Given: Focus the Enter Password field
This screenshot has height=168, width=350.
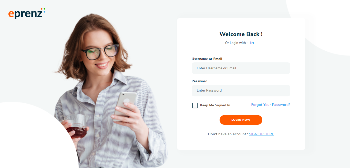Looking at the screenshot, I should pyautogui.click(x=241, y=91).
